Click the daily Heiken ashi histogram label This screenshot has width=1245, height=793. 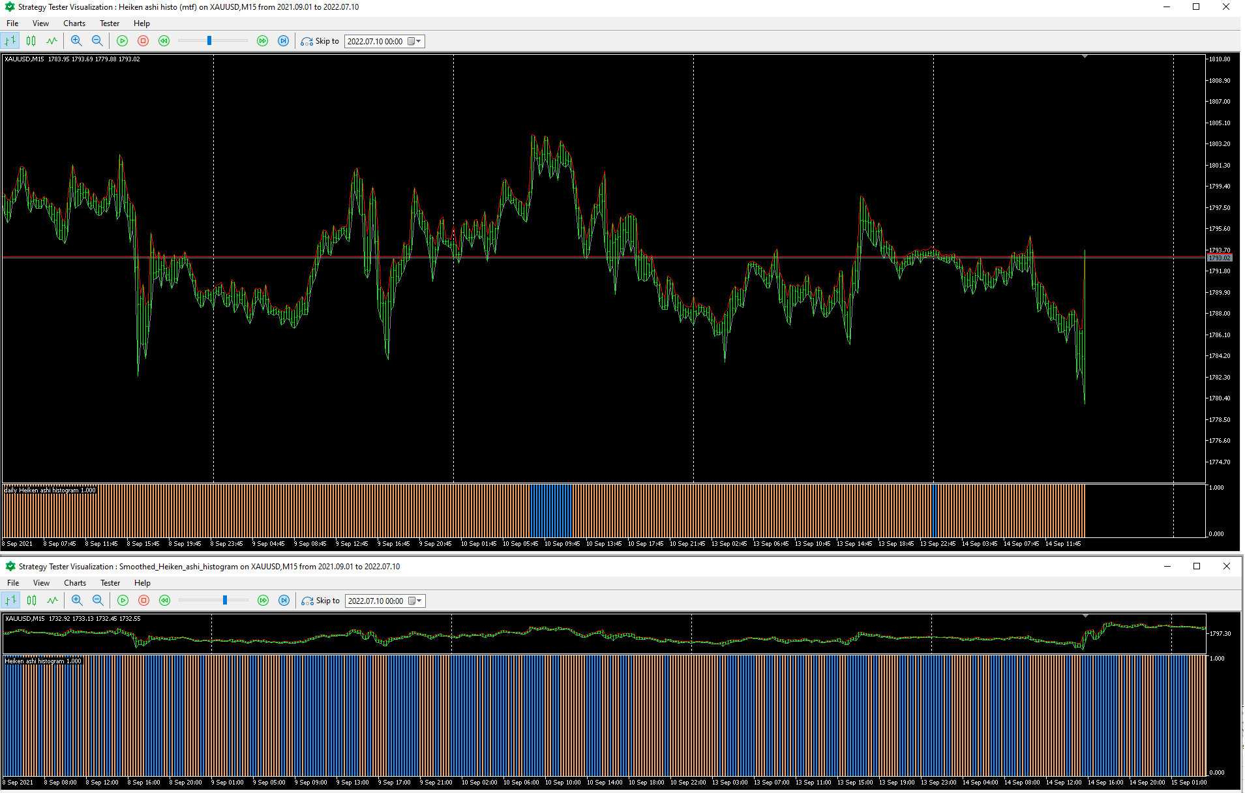point(50,490)
